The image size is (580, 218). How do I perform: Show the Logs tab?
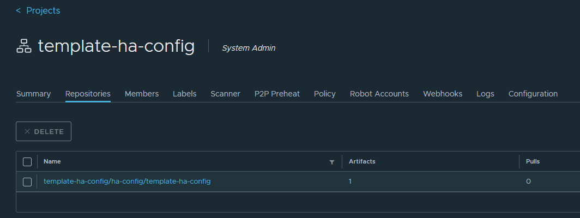click(485, 94)
